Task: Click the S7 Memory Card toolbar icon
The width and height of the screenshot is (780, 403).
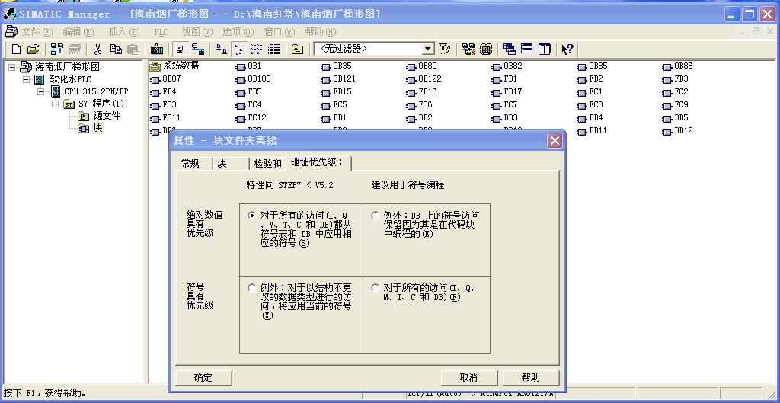Action: pyautogui.click(x=75, y=49)
